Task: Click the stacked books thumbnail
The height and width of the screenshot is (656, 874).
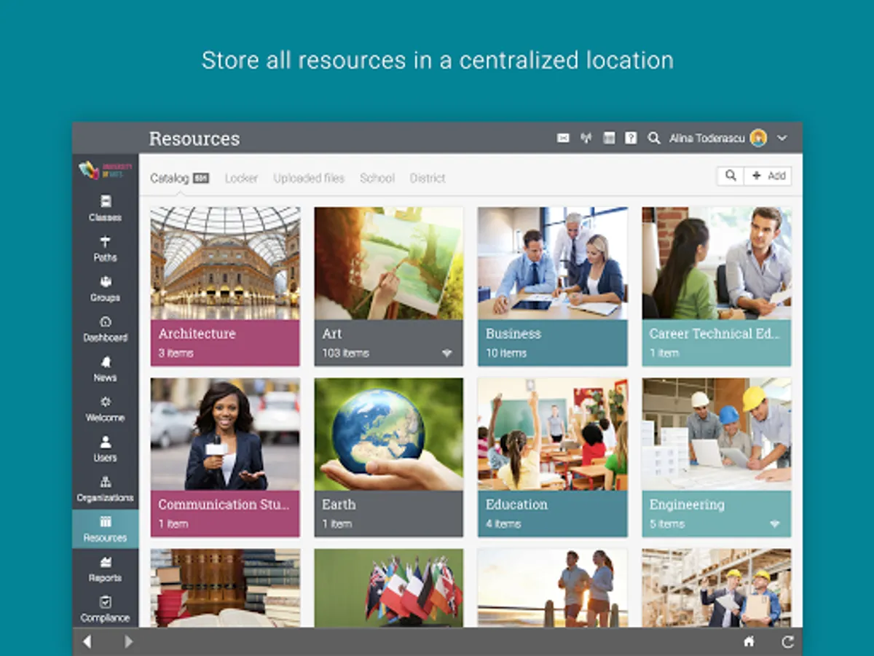Action: pyautogui.click(x=225, y=588)
